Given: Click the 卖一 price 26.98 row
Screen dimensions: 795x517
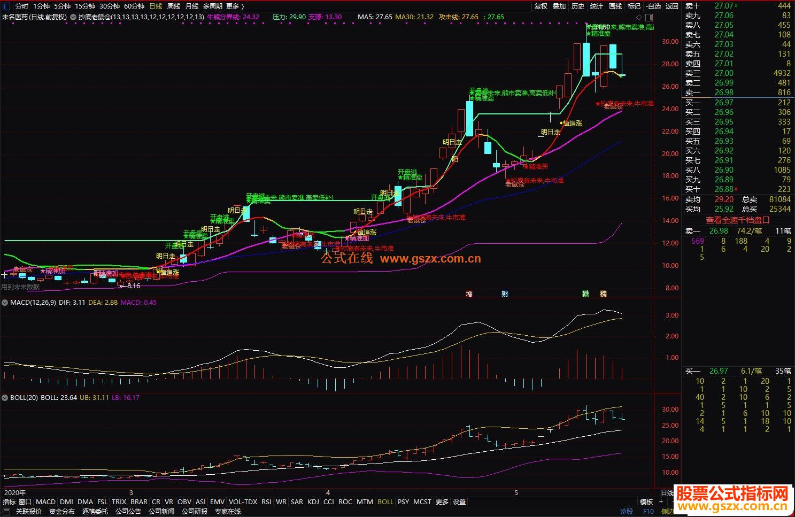Looking at the screenshot, I should pyautogui.click(x=738, y=92).
